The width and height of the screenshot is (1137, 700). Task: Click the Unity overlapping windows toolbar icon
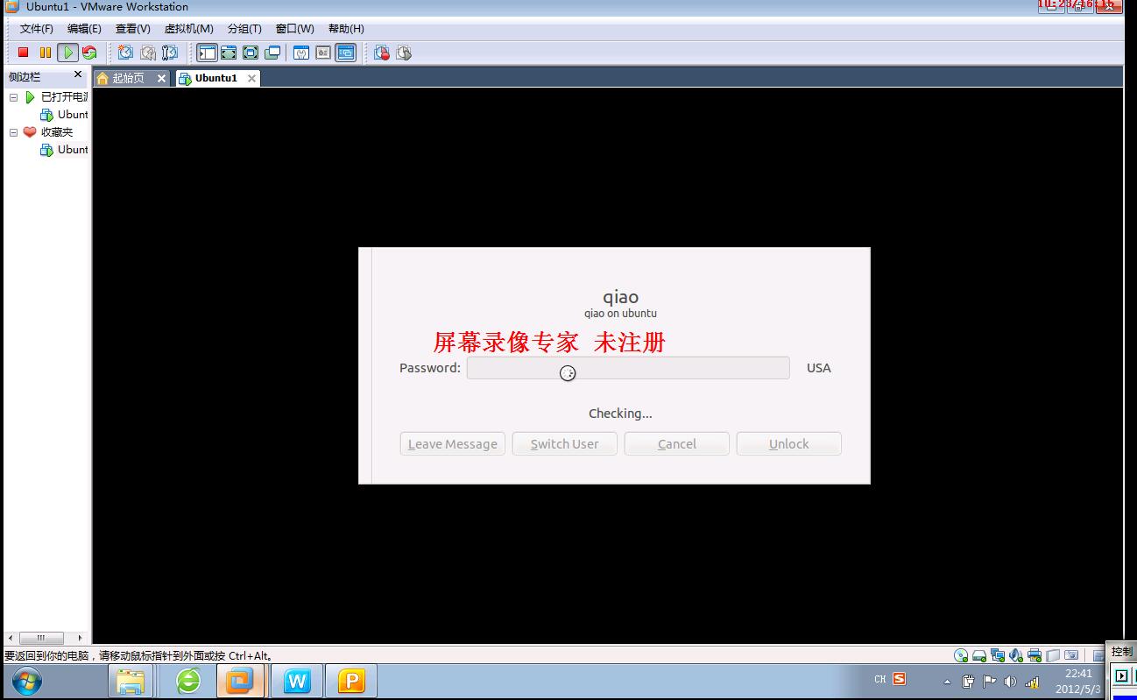tap(272, 53)
